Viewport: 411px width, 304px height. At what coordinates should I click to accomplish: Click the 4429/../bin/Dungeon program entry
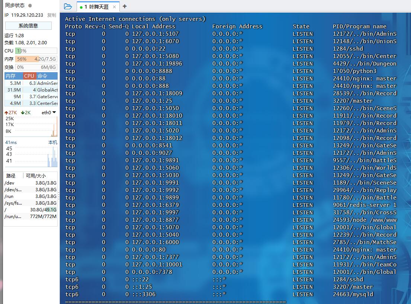click(365, 64)
